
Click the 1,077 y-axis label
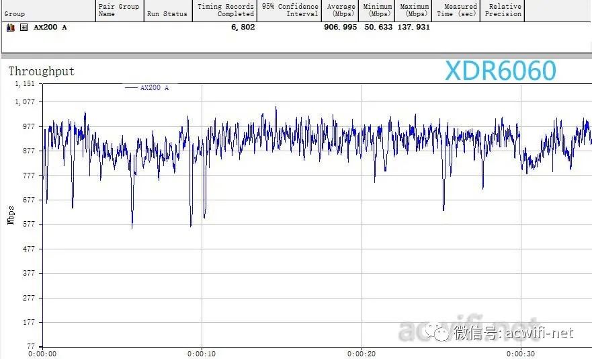(x=25, y=102)
